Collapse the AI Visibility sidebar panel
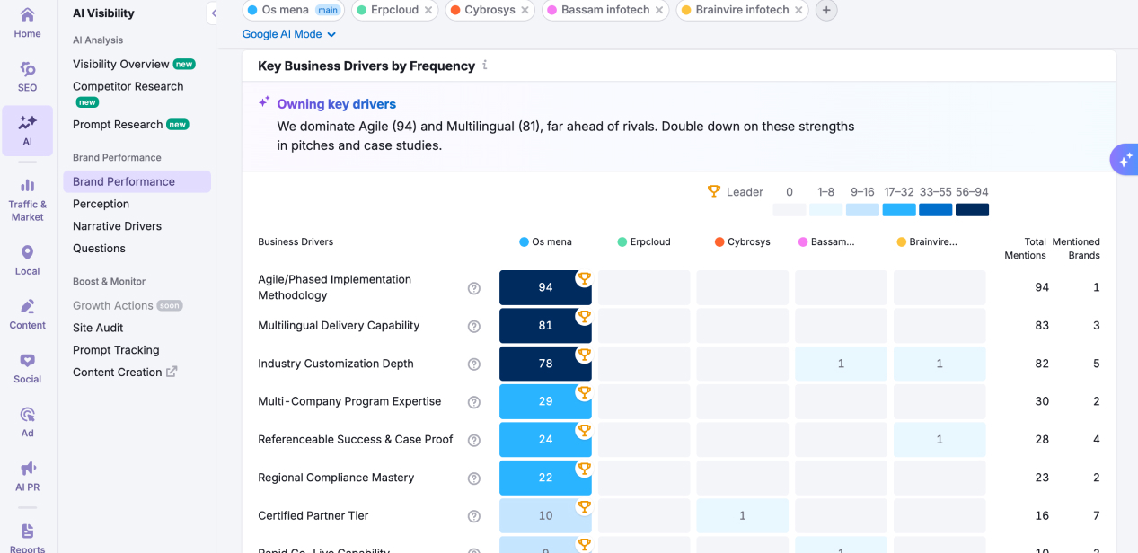1138x553 pixels. (x=214, y=13)
